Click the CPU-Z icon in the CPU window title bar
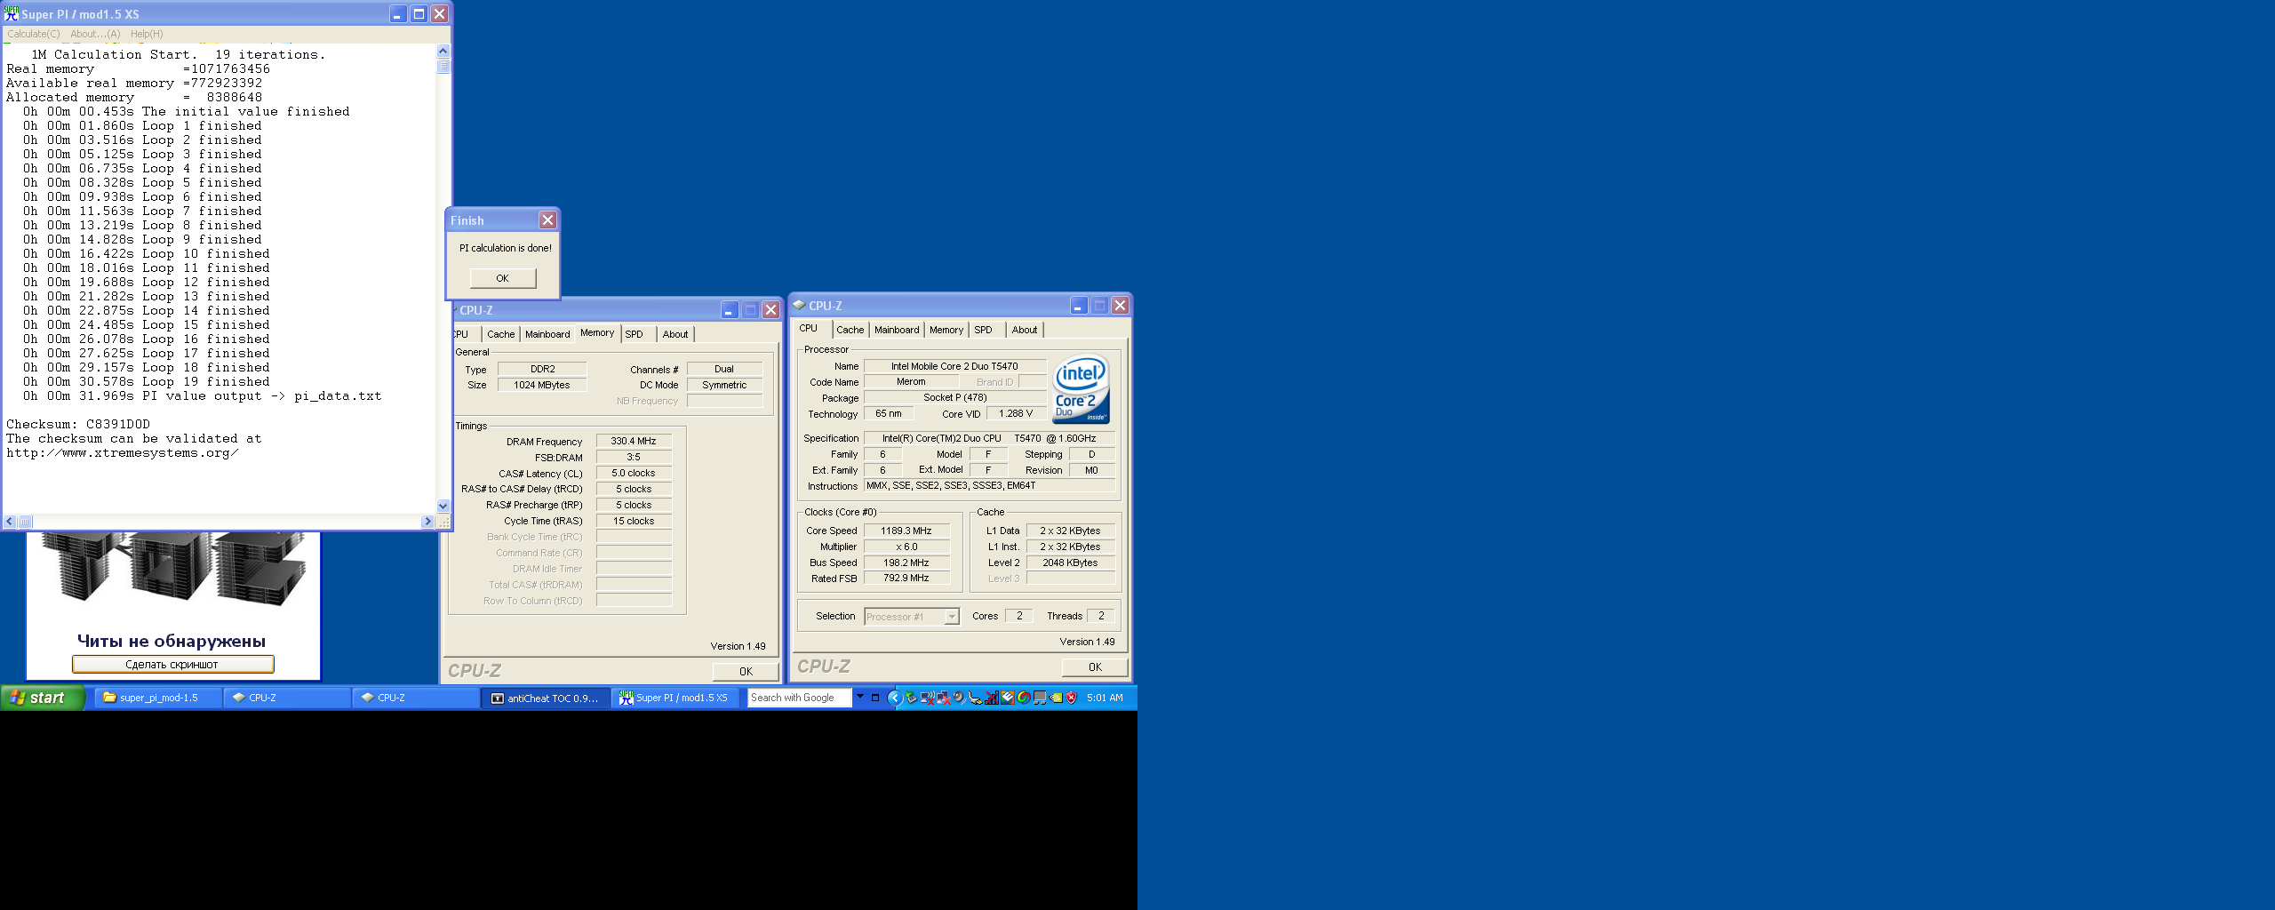Screen dimensions: 2275x910 pos(799,305)
